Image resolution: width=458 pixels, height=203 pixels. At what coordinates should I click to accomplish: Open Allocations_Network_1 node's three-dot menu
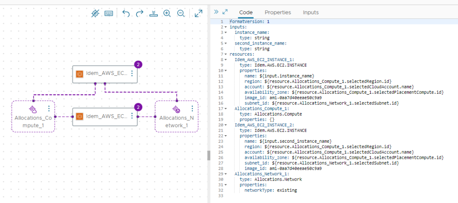point(192,108)
